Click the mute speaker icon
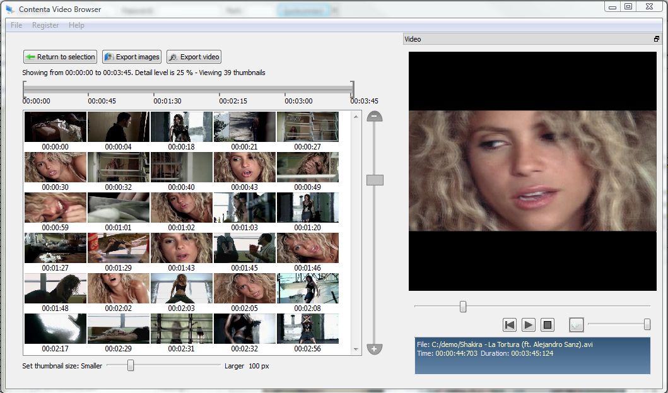This screenshot has width=668, height=393. click(576, 325)
